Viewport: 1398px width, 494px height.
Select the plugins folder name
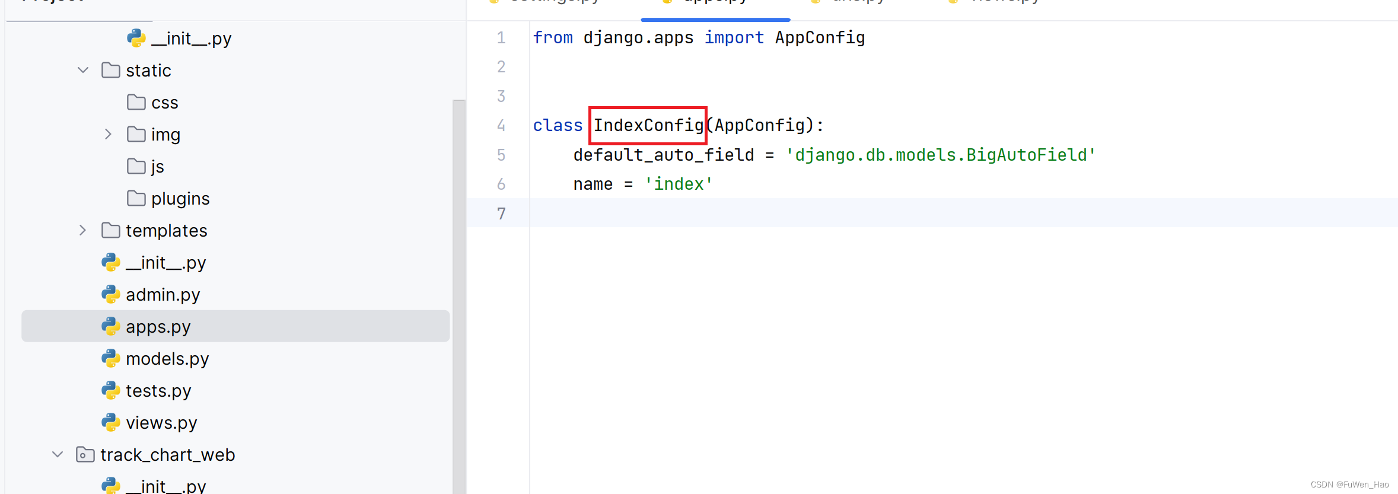(x=180, y=199)
